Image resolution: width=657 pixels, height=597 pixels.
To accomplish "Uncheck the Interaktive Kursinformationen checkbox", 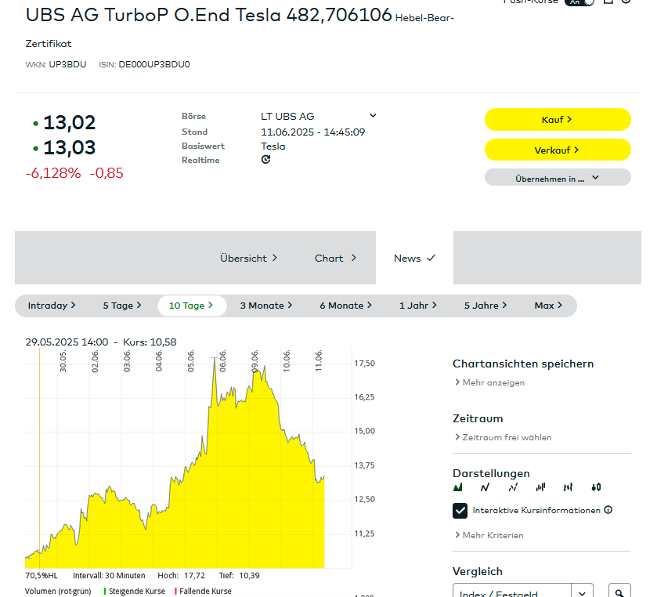I will [460, 511].
